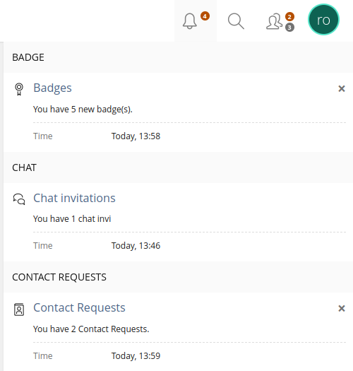Click the orange contacts badge showing 2
Image resolution: width=353 pixels, height=371 pixels.
(x=289, y=17)
